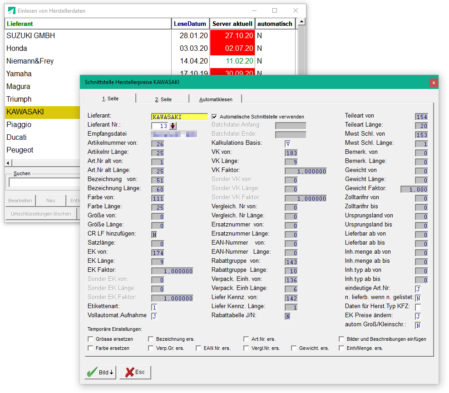The image size is (449, 393).
Task: Click the LeseDatum column header
Action: [x=190, y=24]
